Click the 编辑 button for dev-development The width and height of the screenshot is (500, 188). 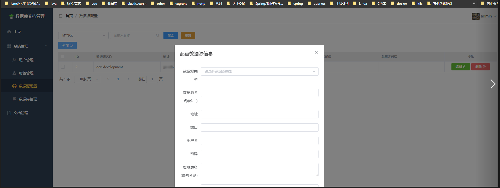pyautogui.click(x=461, y=67)
